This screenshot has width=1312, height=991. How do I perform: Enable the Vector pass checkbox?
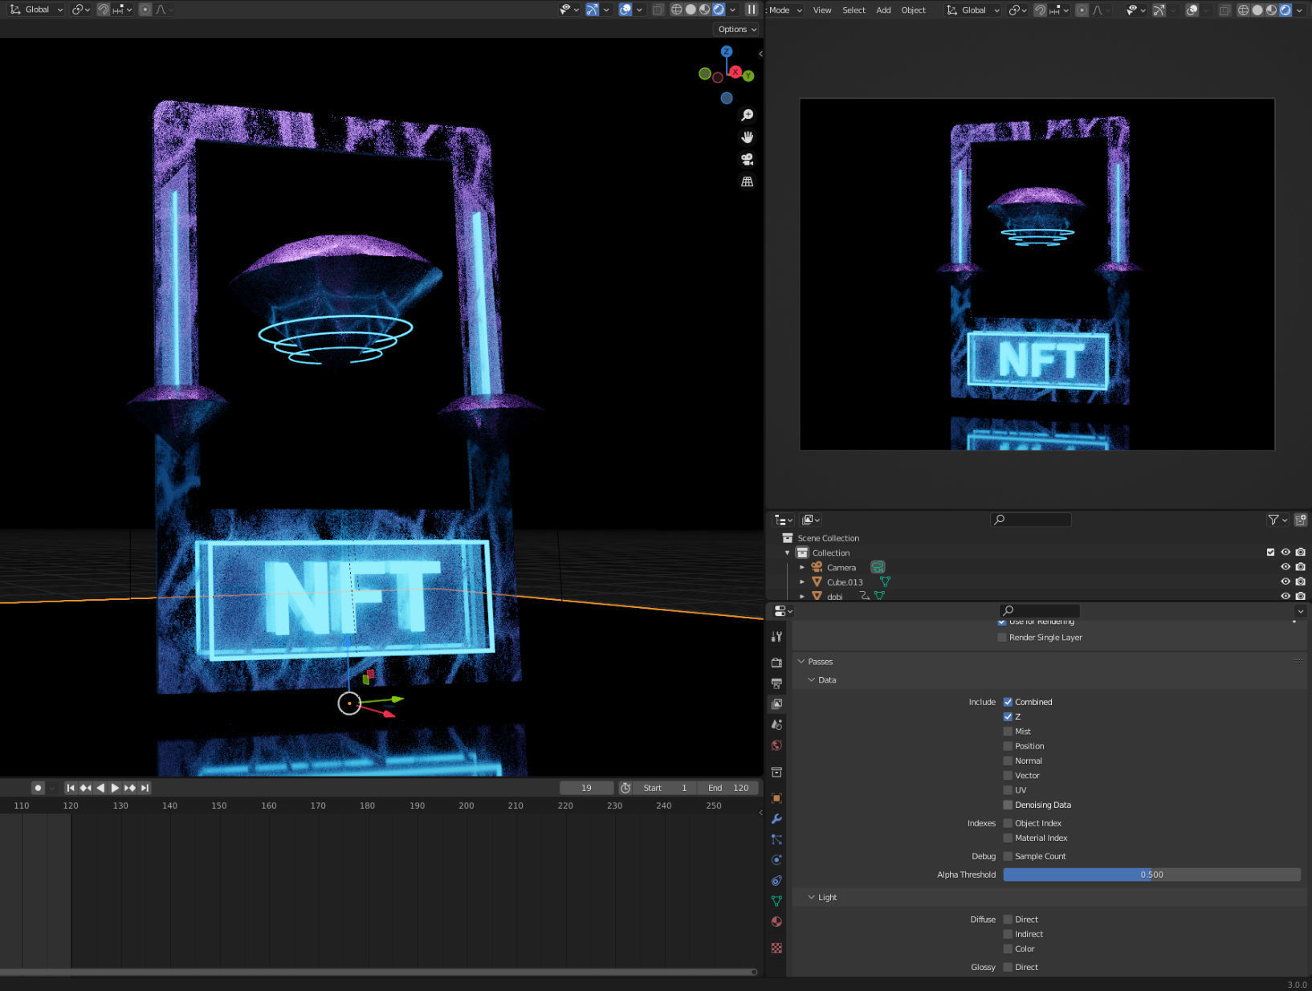pos(1008,776)
